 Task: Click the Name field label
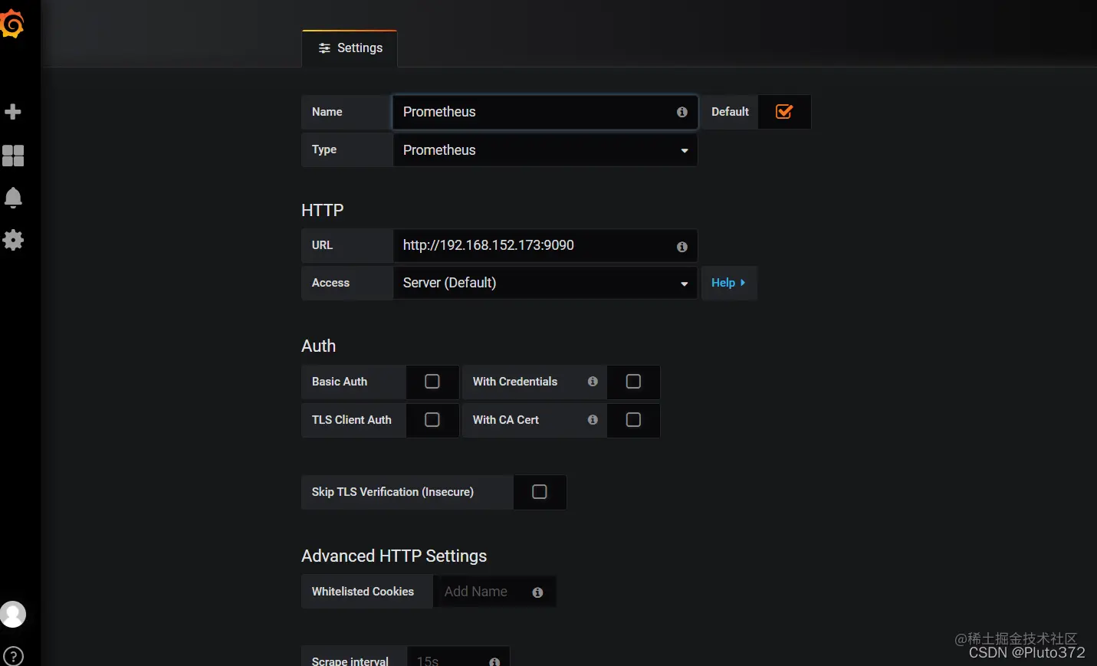pyautogui.click(x=327, y=112)
